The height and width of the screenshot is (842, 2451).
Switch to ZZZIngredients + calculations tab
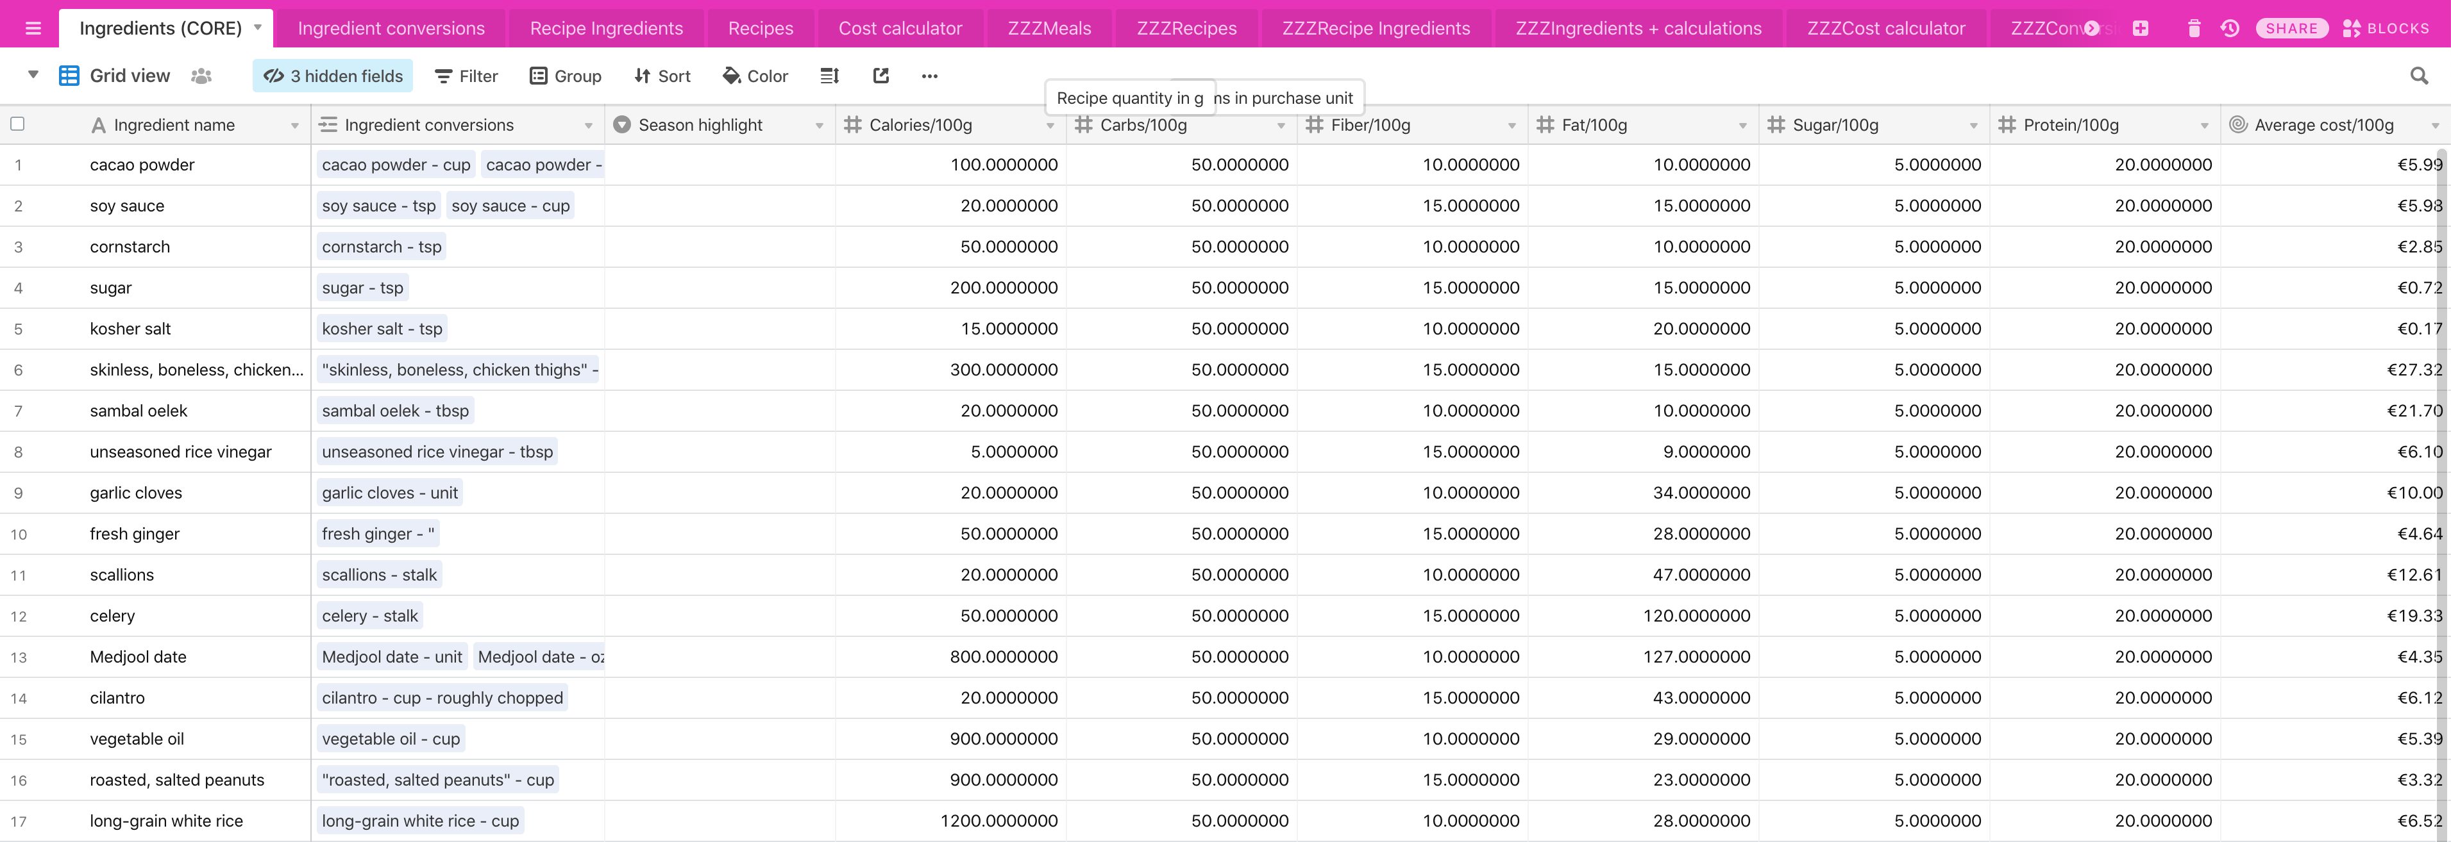[1638, 28]
